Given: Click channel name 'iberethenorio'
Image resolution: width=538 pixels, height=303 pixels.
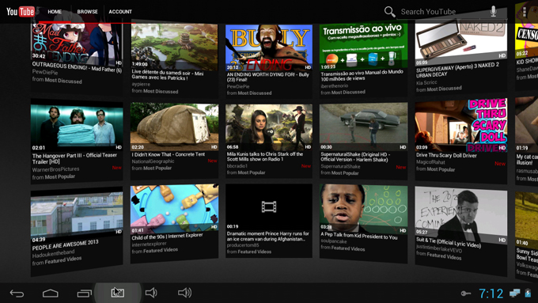Looking at the screenshot, I should pos(335,85).
